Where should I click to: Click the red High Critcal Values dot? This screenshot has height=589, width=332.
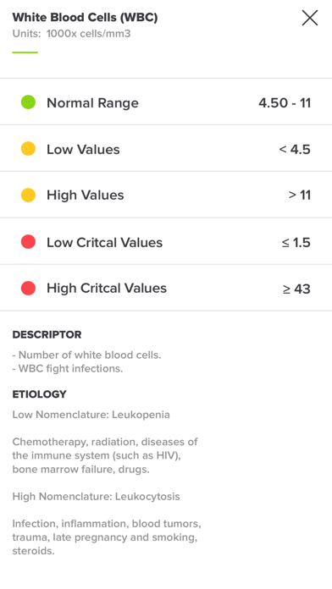coord(28,288)
